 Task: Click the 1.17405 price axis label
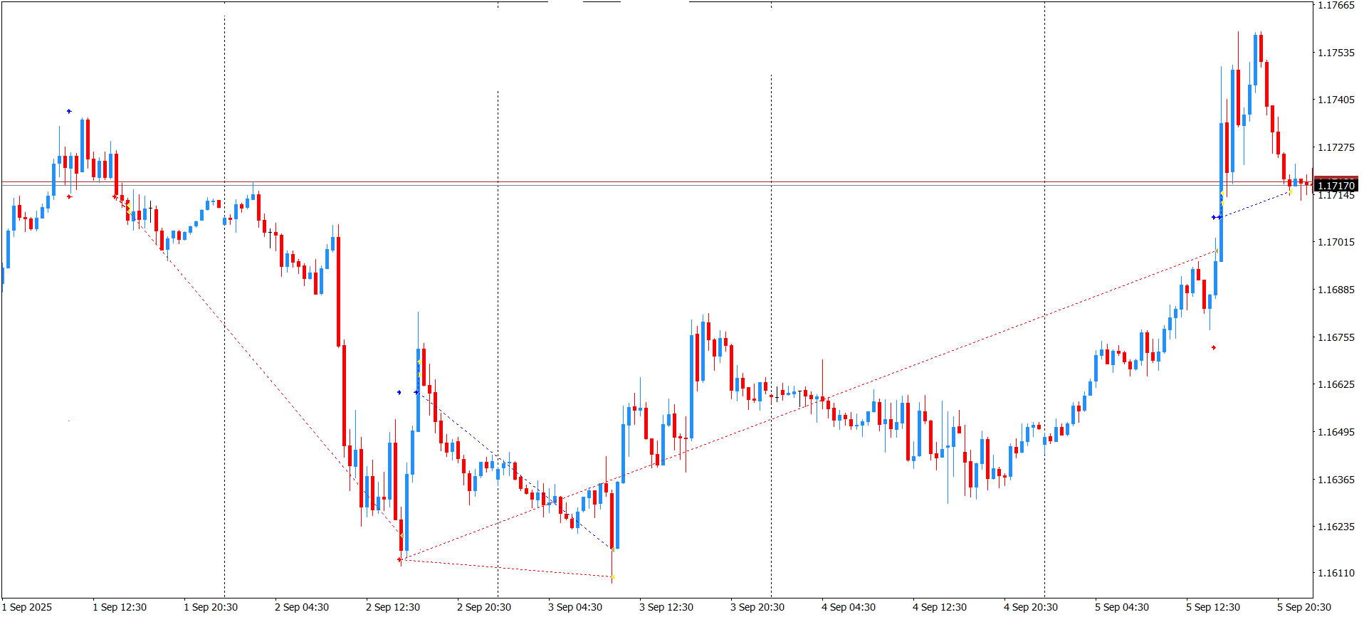(x=1336, y=100)
